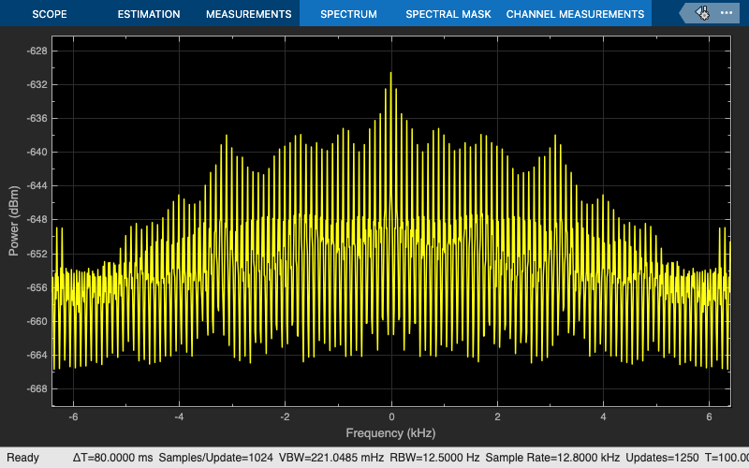This screenshot has height=468, width=749.
Task: Click the RBW=12.5000 Hz status entry
Action: point(434,458)
